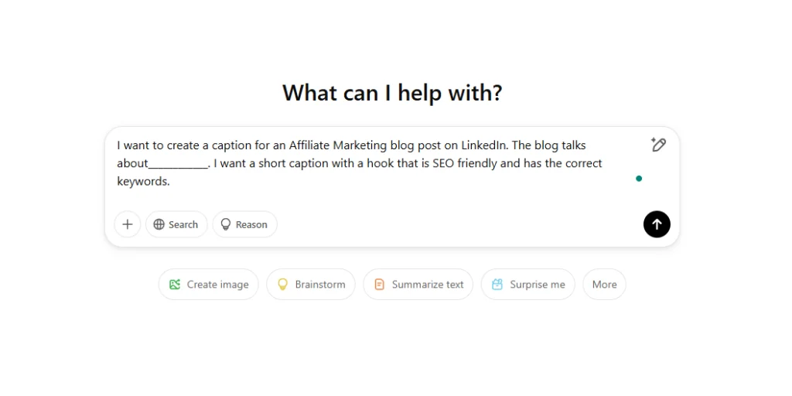Click the green dot indicator in prompt box
The width and height of the screenshot is (792, 396).
[639, 179]
